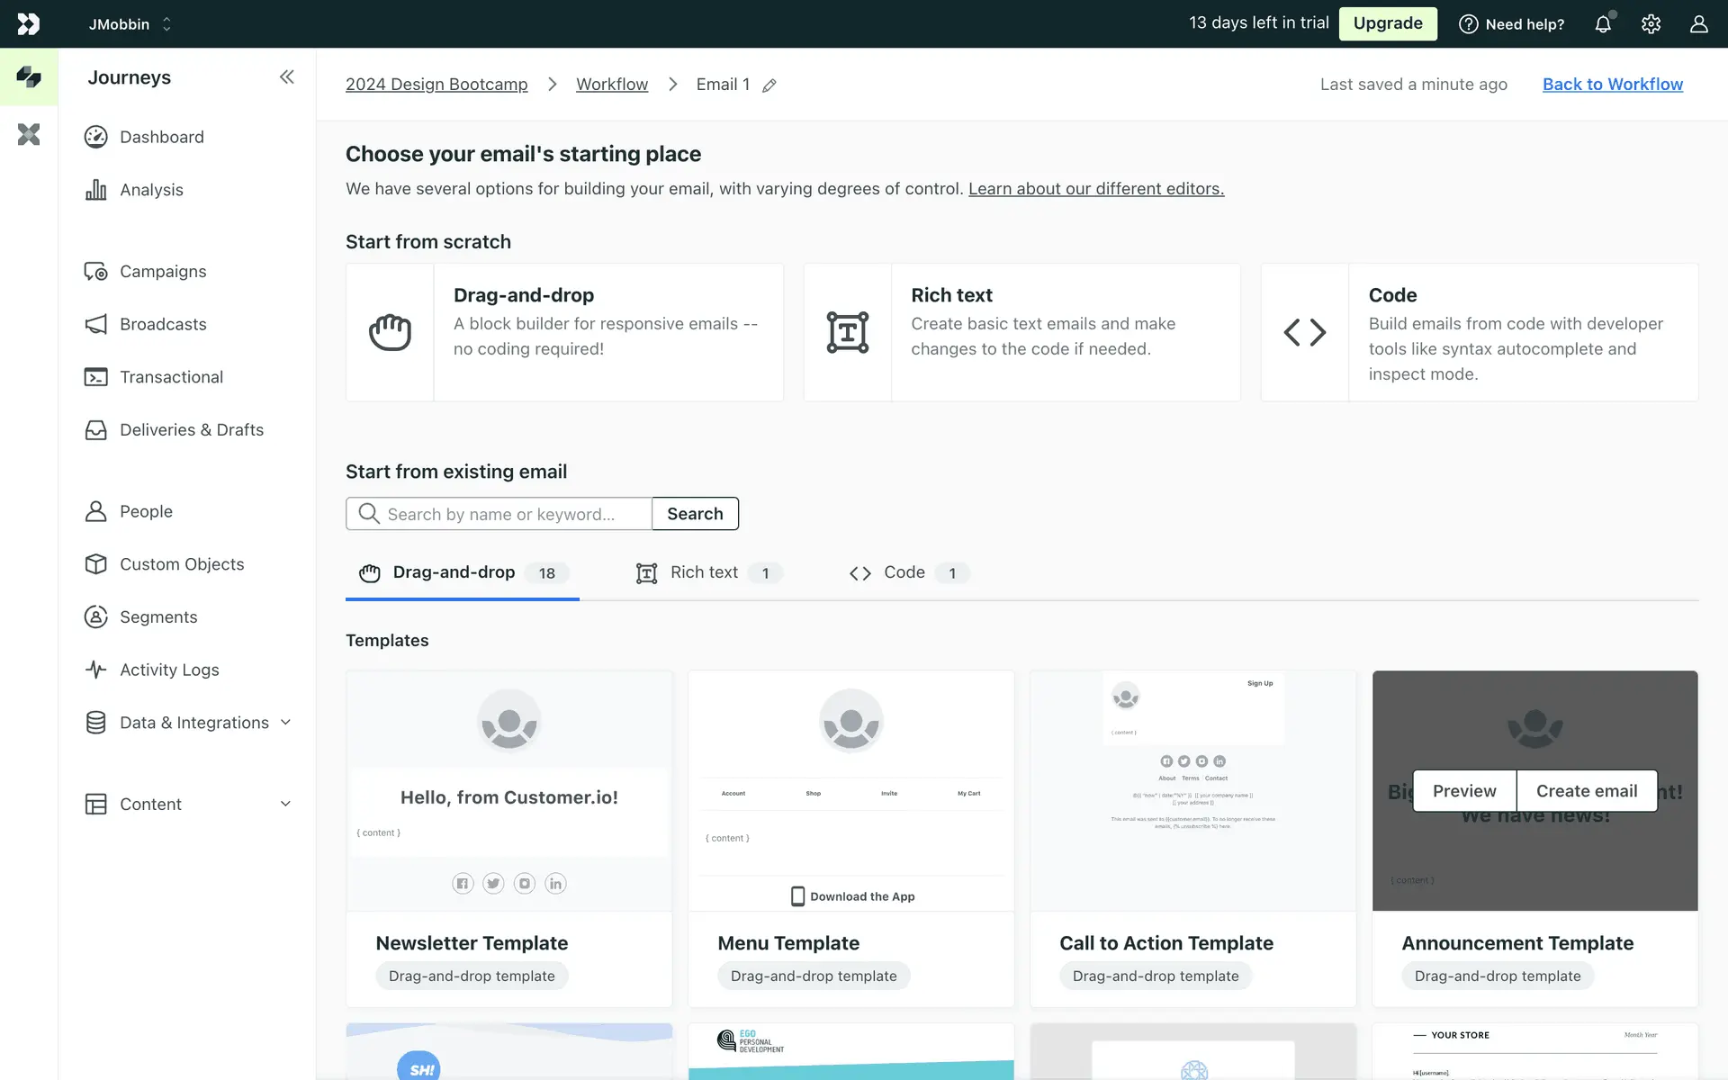The width and height of the screenshot is (1728, 1080).
Task: Open the Dashboard sidebar item
Action: pyautogui.click(x=162, y=137)
